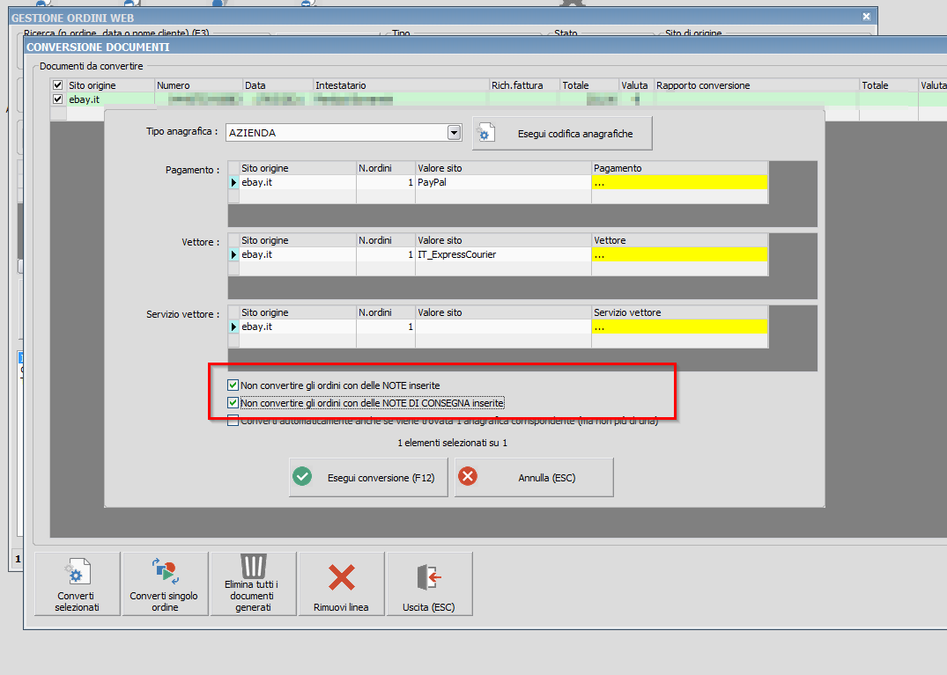This screenshot has width=947, height=675.
Task: Uncheck 'NOTE DI CONSEGNA inserite' option
Action: click(233, 403)
